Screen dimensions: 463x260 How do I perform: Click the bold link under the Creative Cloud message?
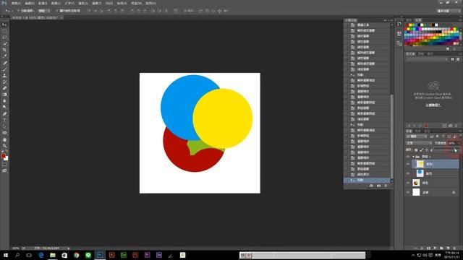pyautogui.click(x=433, y=105)
